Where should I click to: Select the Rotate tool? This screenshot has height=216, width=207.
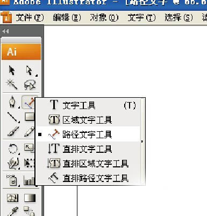coord(13,148)
